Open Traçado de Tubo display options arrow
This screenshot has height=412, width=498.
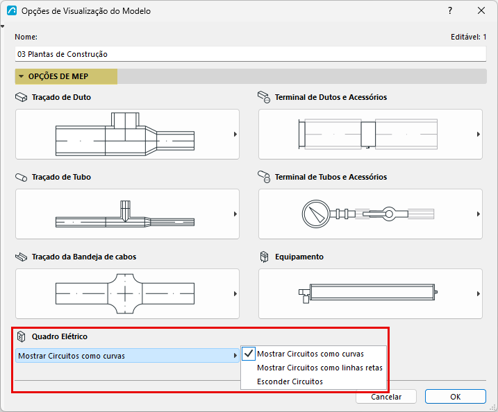[x=235, y=214]
